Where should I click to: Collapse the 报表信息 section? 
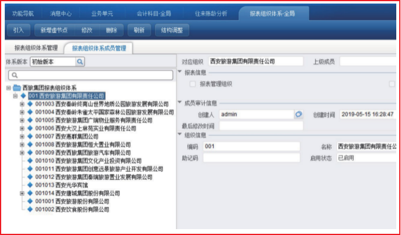click(x=180, y=72)
